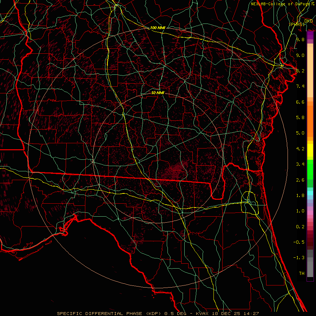Click the 2.6 scale value label
The width and height of the screenshot is (316, 316).
(300, 180)
